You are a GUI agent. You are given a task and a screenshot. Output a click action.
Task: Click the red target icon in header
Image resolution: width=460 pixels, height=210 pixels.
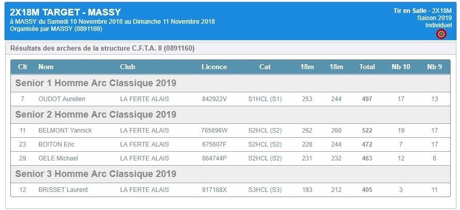[x=441, y=34]
